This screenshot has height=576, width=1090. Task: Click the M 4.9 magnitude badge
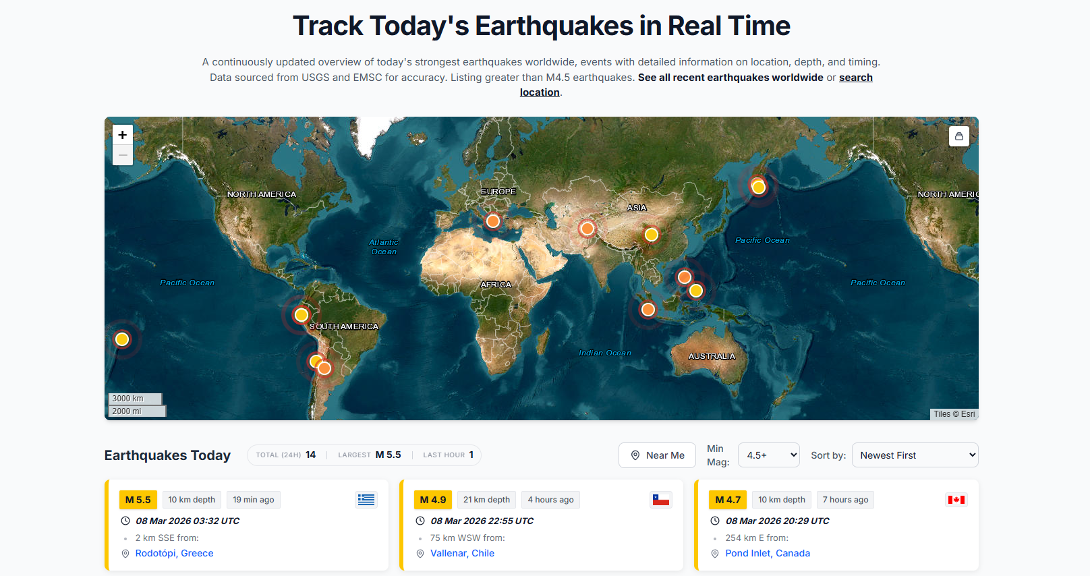tap(433, 500)
